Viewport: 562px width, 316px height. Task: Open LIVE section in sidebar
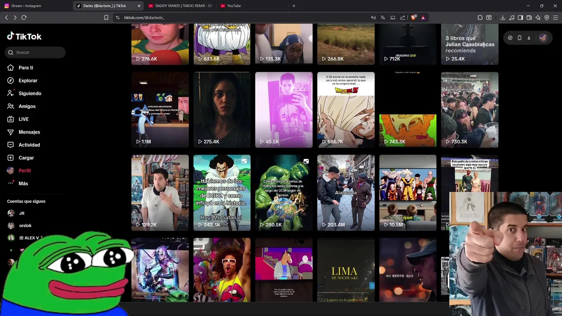(x=23, y=119)
